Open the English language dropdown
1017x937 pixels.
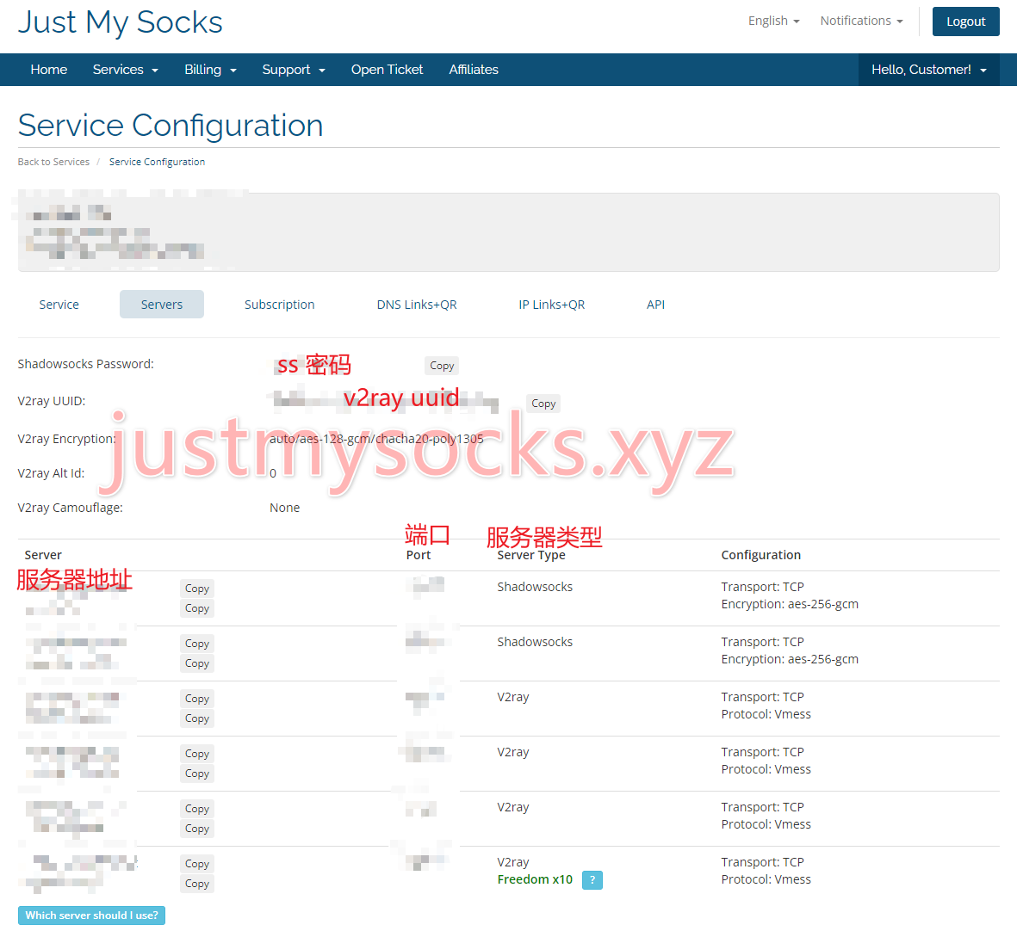774,21
